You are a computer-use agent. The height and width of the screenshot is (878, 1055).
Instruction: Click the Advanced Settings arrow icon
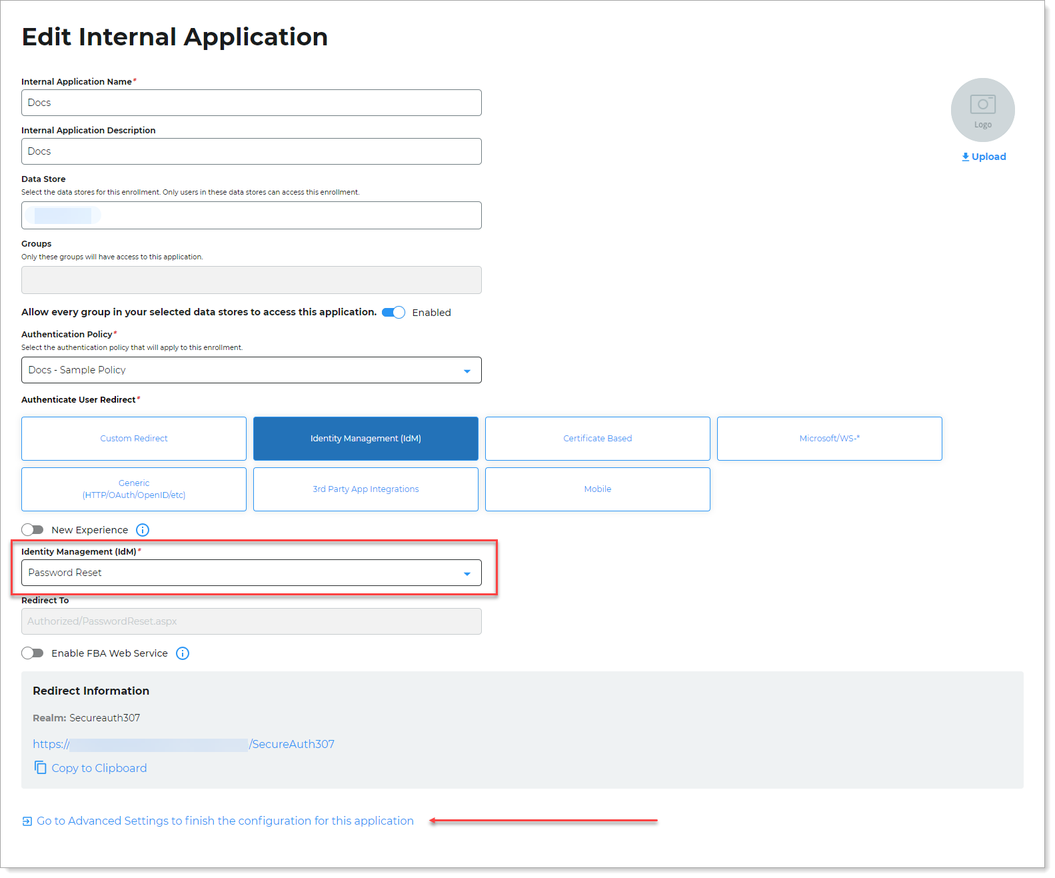[x=27, y=821]
